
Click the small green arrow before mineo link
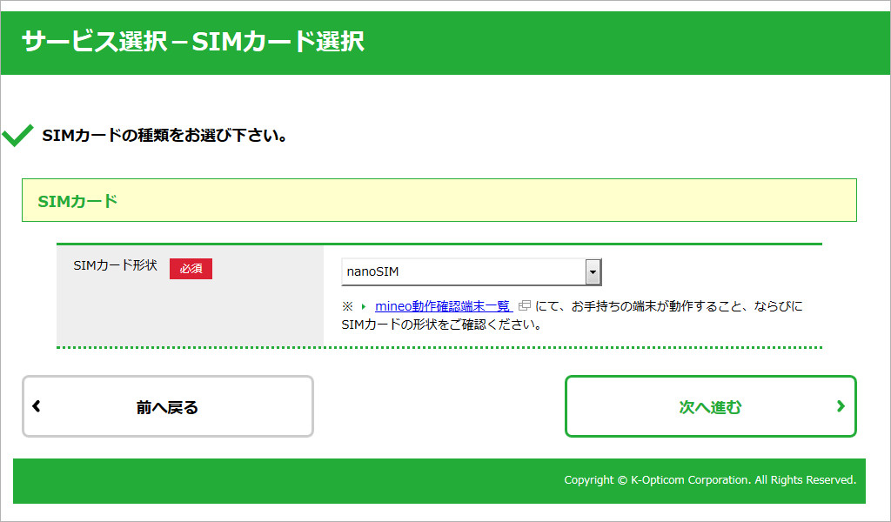(x=364, y=307)
